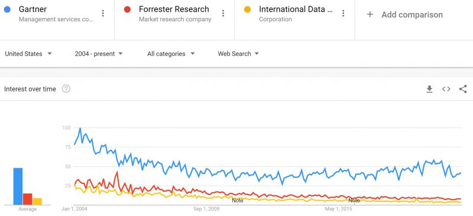Open the Web Search type dropdown
473x216 pixels.
[238, 54]
